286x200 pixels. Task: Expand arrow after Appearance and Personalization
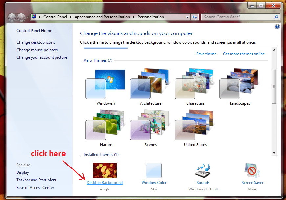134,17
